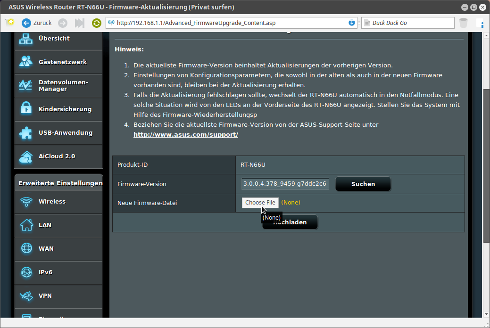Maximize the browser window
The width and height of the screenshot is (490, 328).
(x=474, y=7)
